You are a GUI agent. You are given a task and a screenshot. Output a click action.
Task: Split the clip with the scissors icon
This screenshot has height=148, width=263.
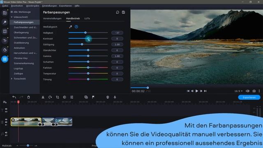tap(43, 97)
